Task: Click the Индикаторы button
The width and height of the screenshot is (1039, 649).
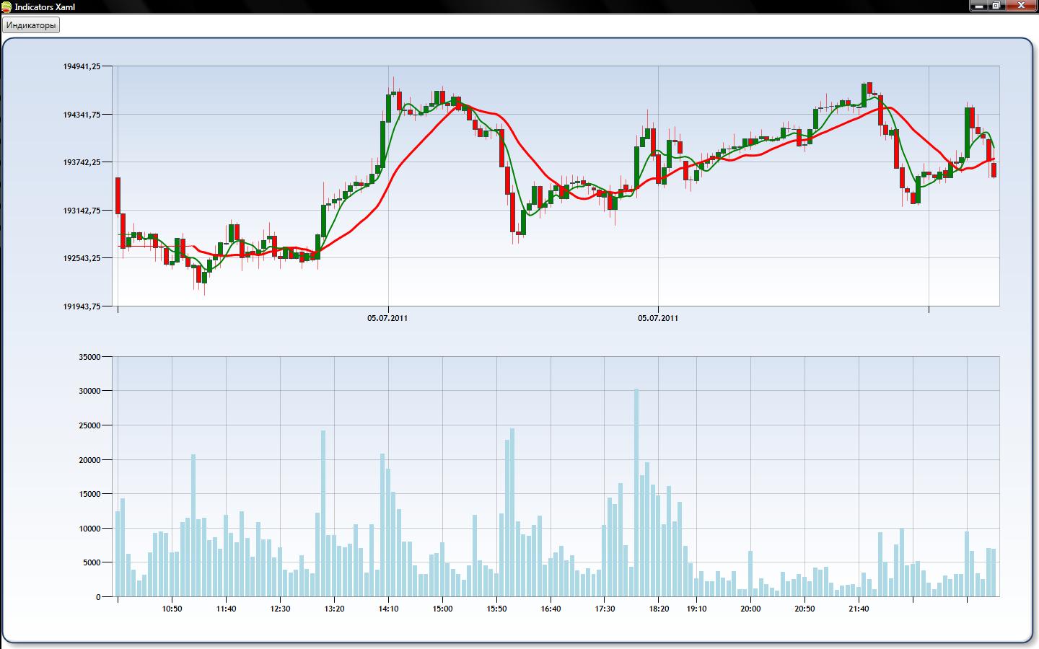Action: click(x=30, y=25)
